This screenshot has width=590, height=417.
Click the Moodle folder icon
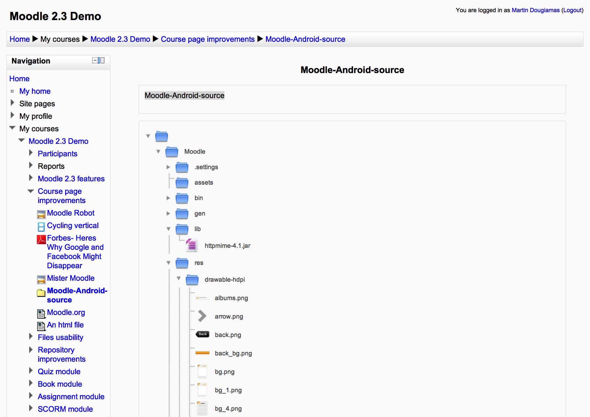172,152
